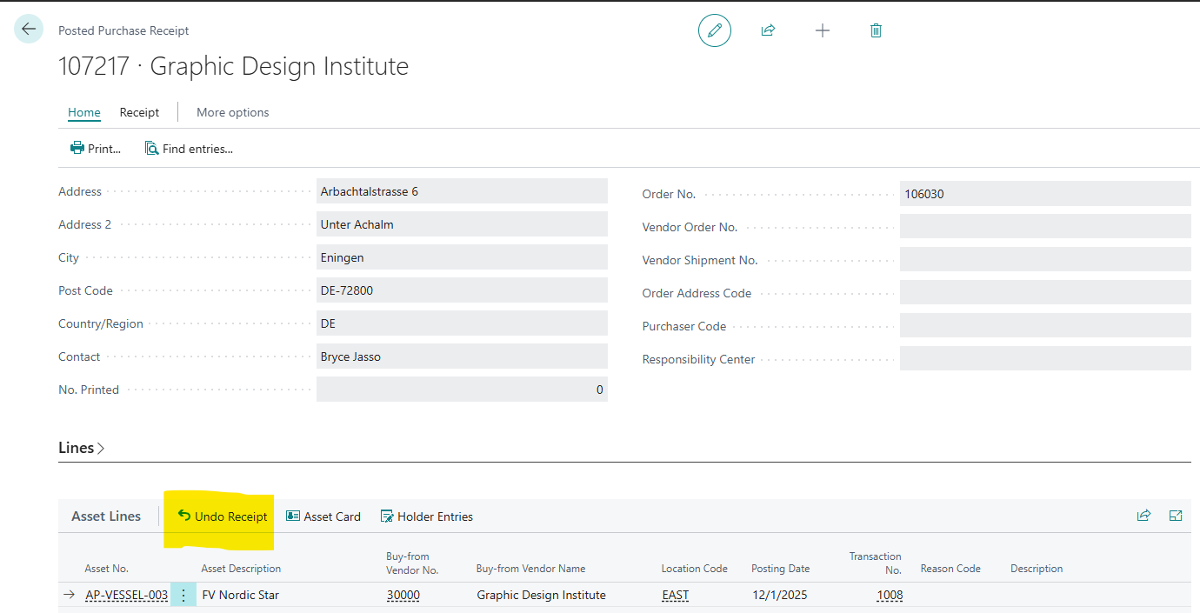Viewport: 1200px width, 613px height.
Task: Click the back arrow button
Action: 29,30
